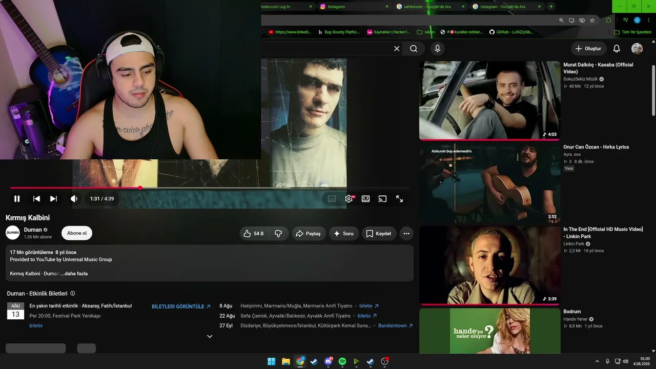Viewport: 656px width, 369px height.
Task: Open biletix link under Festival Park Yenikapı
Action: (36, 326)
